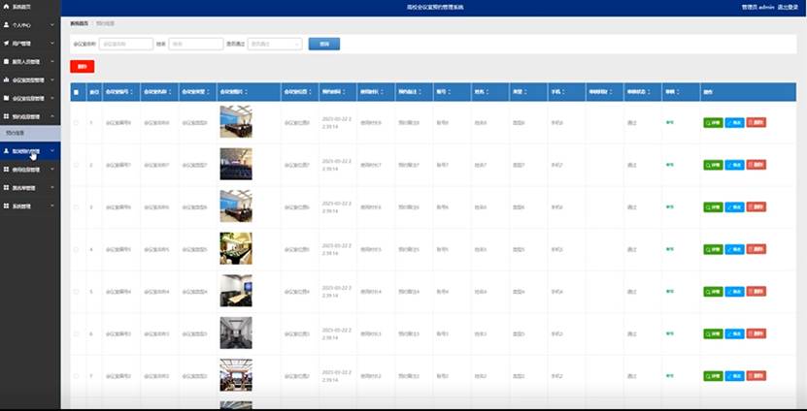Viewport: 807px width, 411px height.
Task: Check the checkbox for table row 7
Action: 76,376
